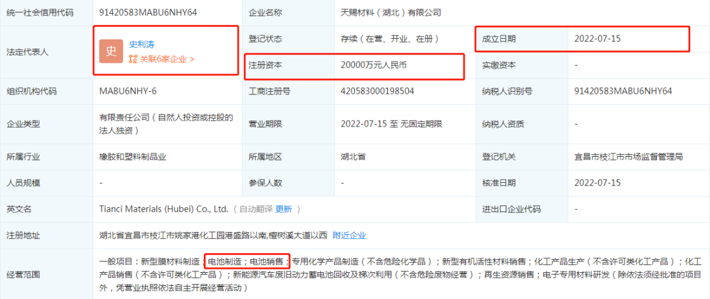Click the 人员规模 label cell
Screen dimensions: 710x299
[47, 183]
